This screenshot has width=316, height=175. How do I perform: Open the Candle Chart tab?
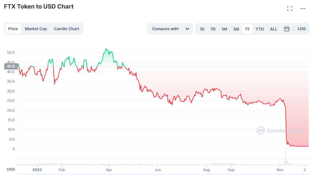click(x=66, y=29)
